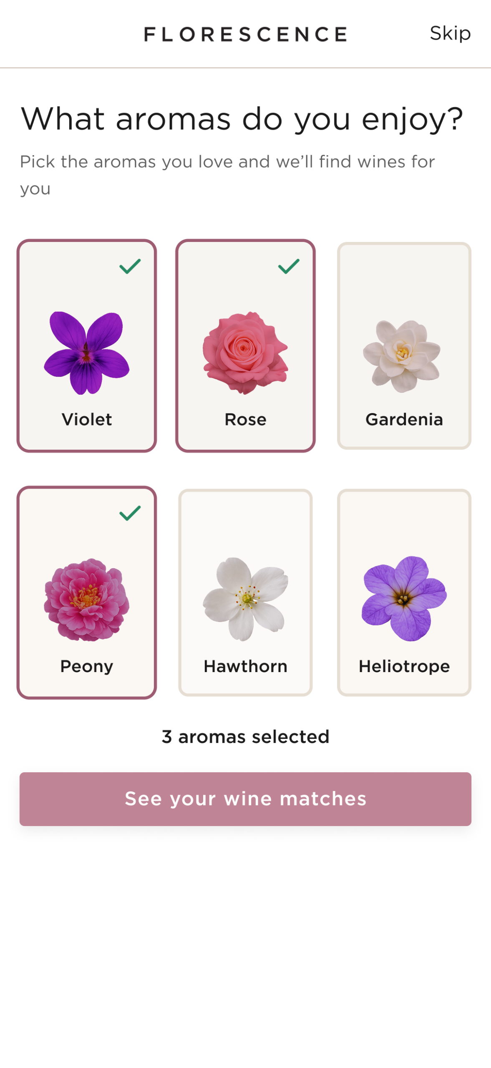This screenshot has height=1068, width=491.
Task: Click the '3 aromas selected' status text
Action: coord(245,737)
